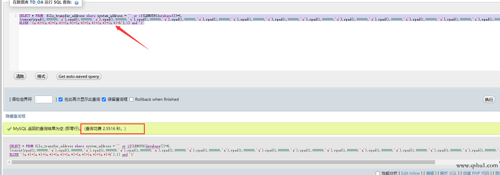
Task: Click the '查询花费 2.5516 秒' text
Action: point(105,129)
